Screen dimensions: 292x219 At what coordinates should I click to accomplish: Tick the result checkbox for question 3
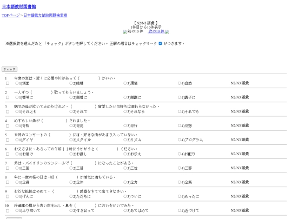[x=8, y=111]
